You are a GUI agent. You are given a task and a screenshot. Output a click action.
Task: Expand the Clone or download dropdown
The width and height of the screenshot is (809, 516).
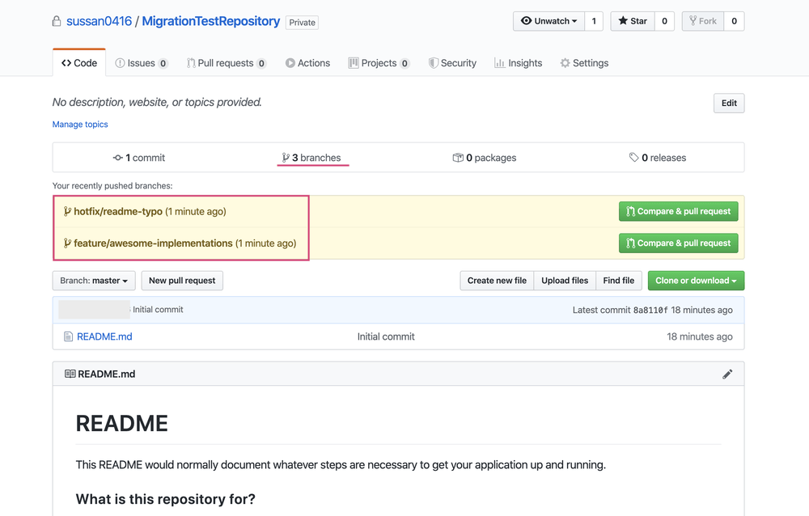click(x=696, y=280)
